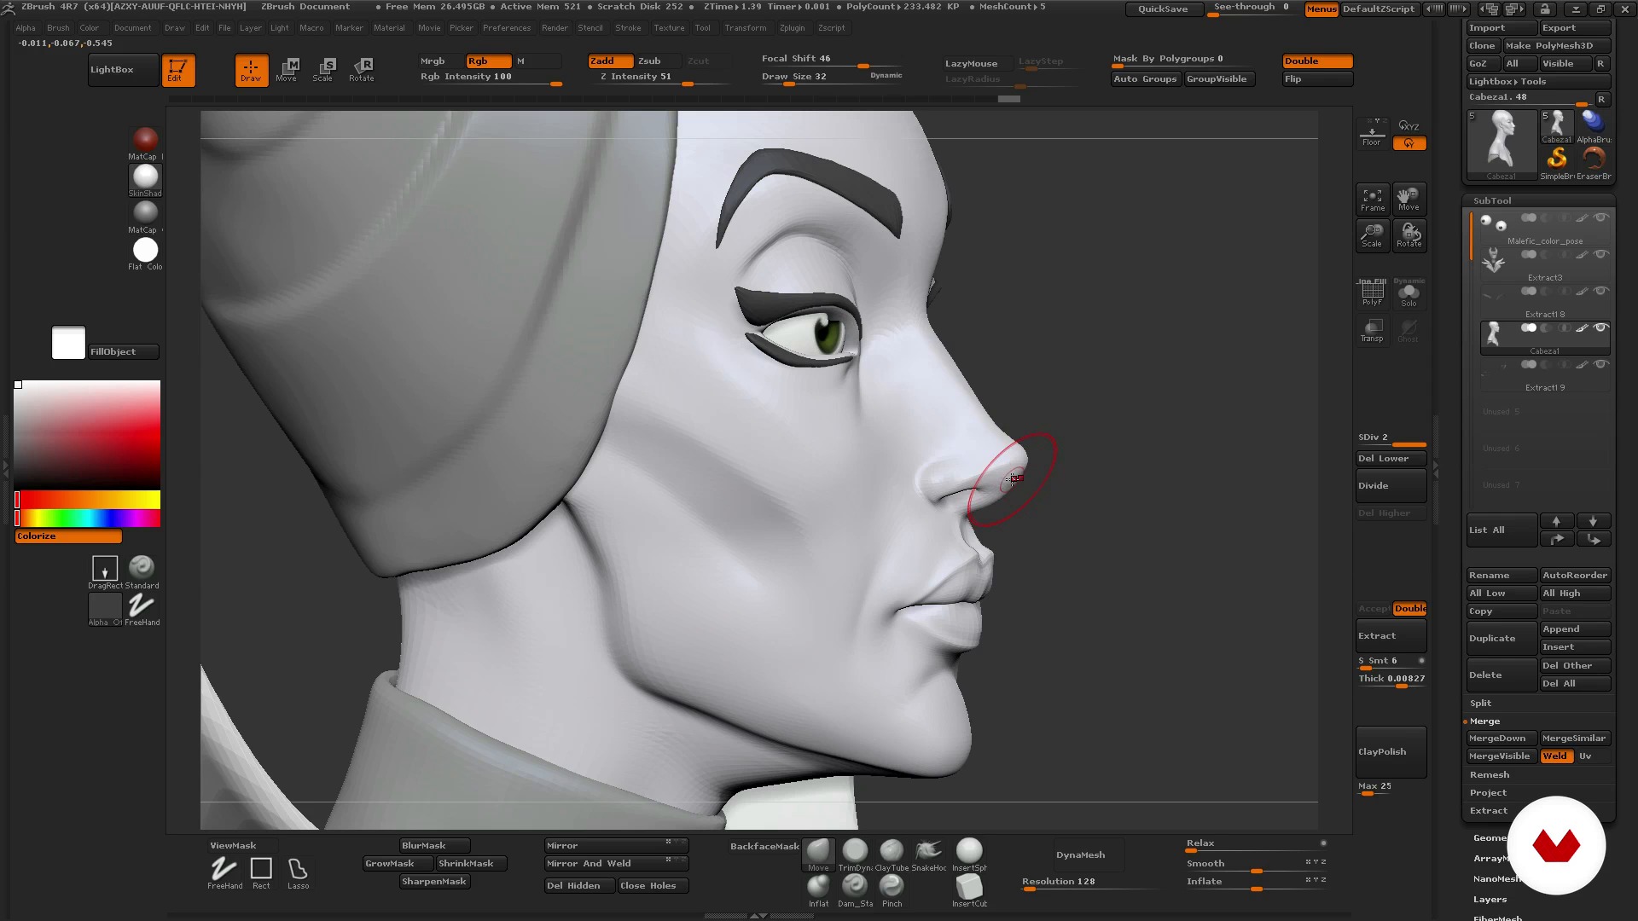
Task: Click the ClayPolish button
Action: [x=1391, y=752]
